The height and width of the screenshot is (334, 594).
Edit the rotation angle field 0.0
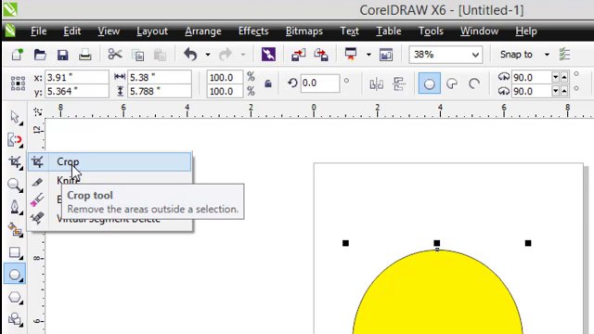click(x=319, y=83)
